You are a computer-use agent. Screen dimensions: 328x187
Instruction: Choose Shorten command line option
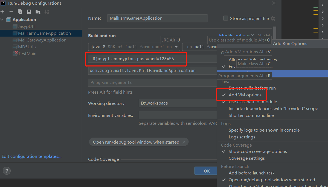click(x=251, y=115)
